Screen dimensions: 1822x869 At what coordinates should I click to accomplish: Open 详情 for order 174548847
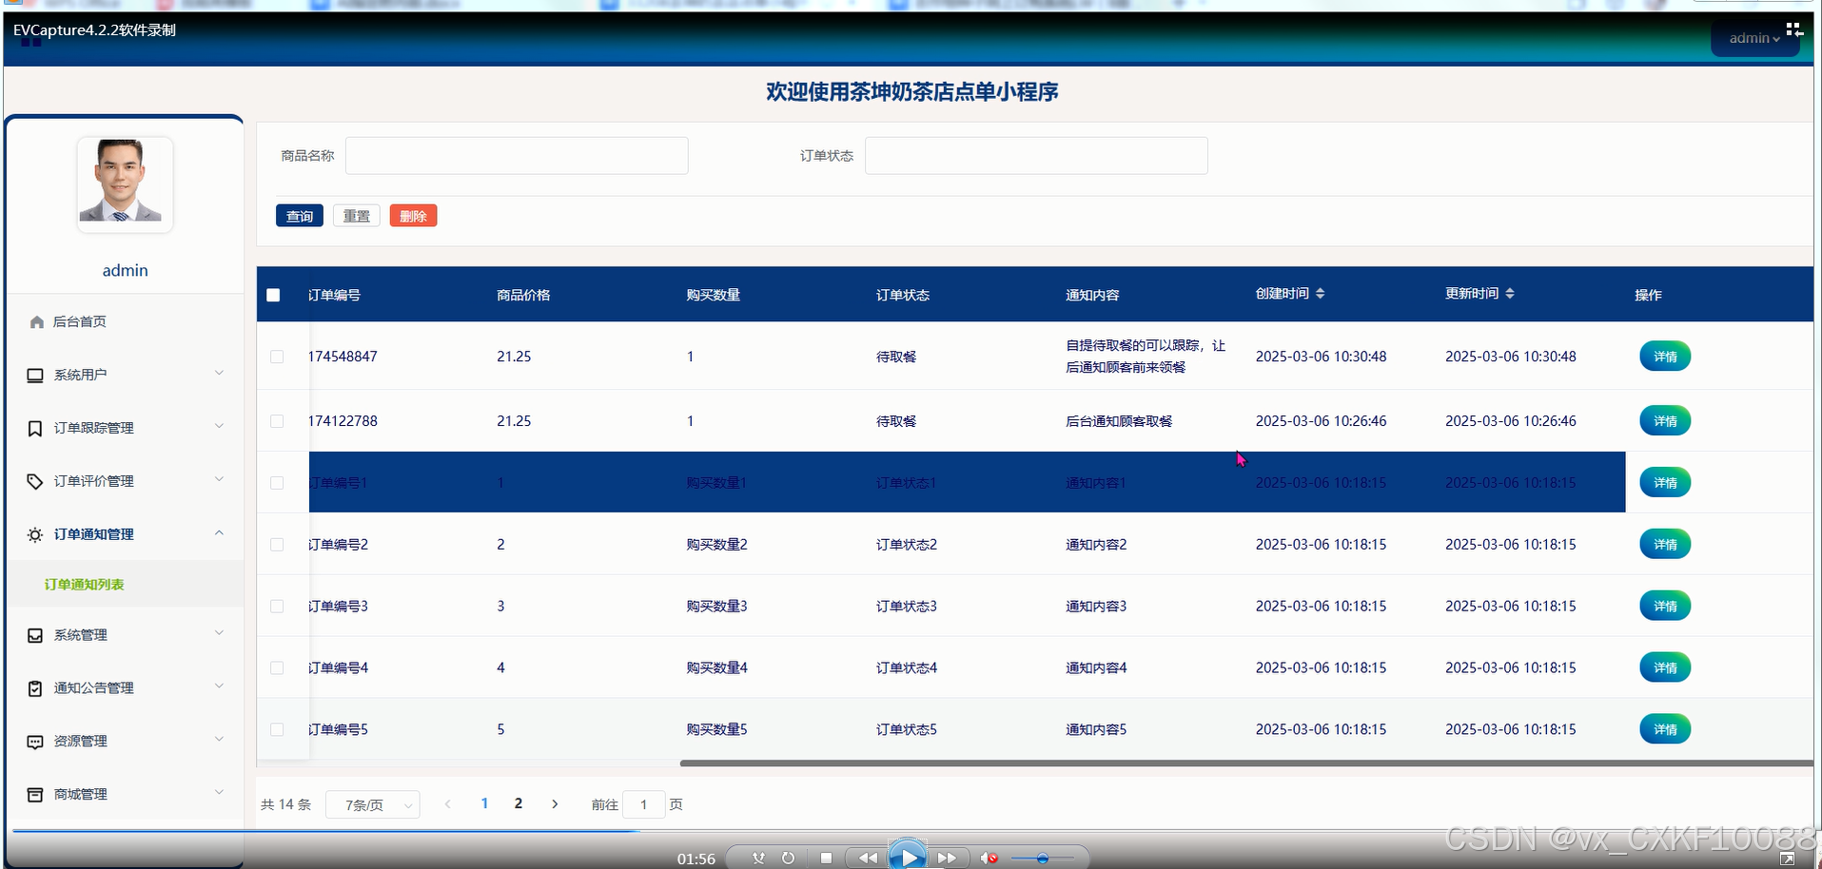1665,357
